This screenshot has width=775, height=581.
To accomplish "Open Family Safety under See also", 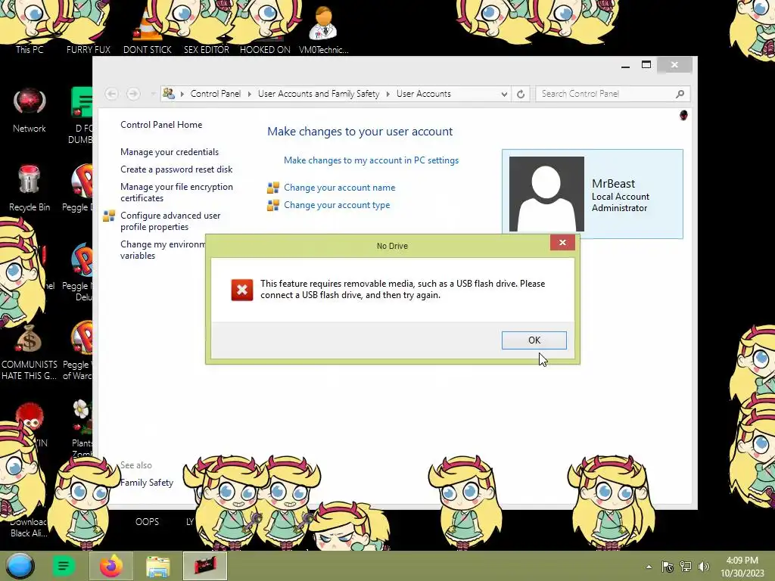I will point(146,482).
